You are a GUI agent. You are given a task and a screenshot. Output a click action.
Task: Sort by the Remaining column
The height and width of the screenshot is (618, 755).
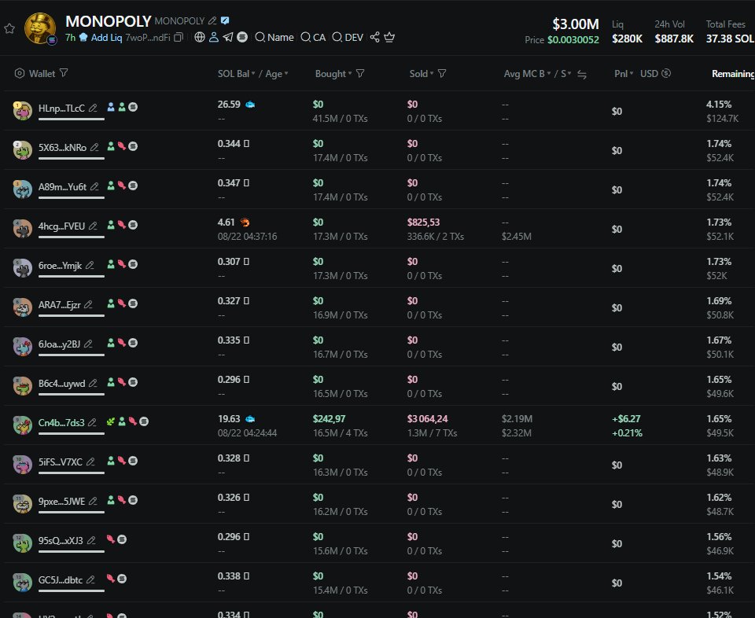[x=733, y=74]
